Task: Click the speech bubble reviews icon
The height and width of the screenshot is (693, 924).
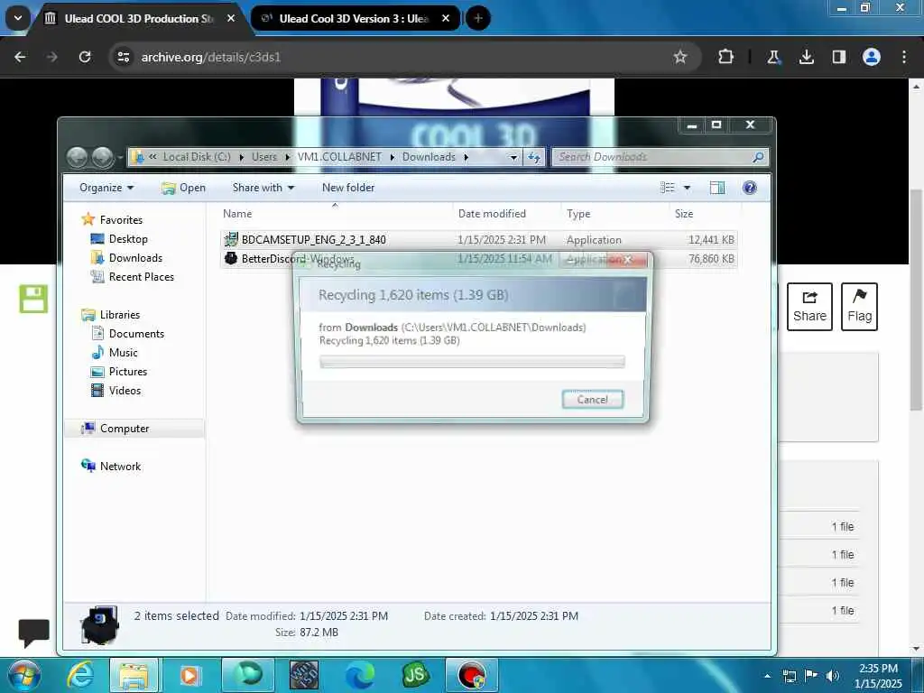Action: 33,633
